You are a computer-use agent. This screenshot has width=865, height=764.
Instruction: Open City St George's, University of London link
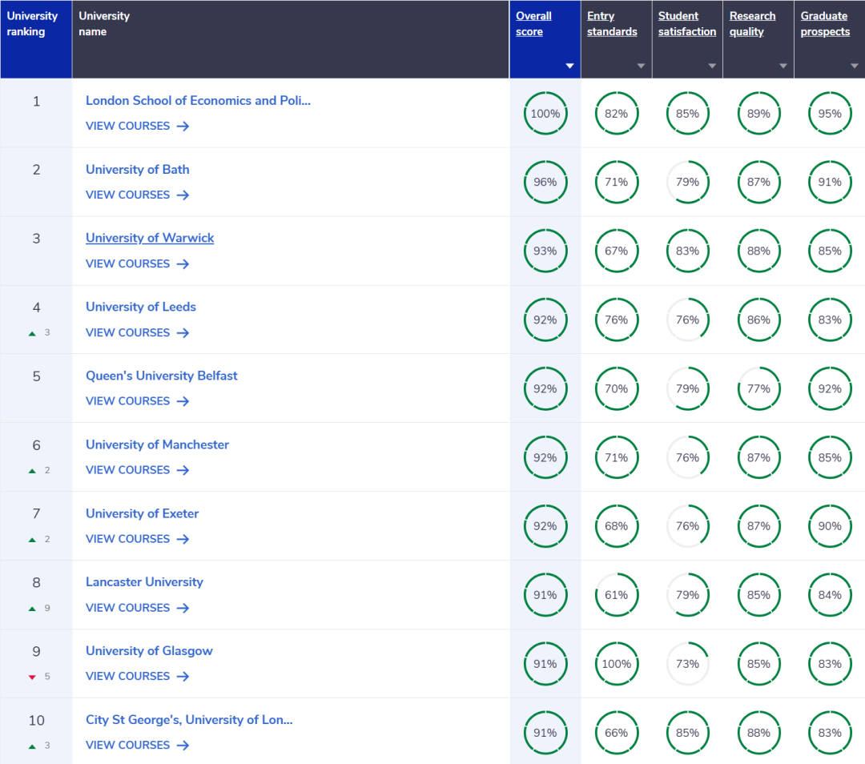pyautogui.click(x=189, y=720)
